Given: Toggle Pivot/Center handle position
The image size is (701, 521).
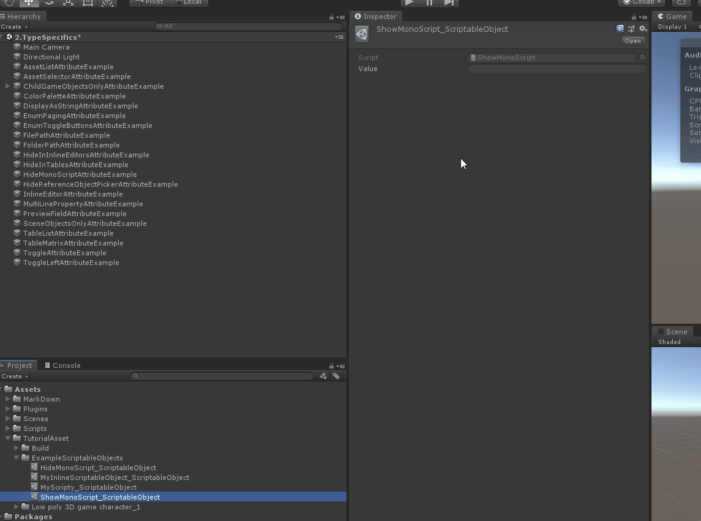Looking at the screenshot, I should click(x=149, y=2).
